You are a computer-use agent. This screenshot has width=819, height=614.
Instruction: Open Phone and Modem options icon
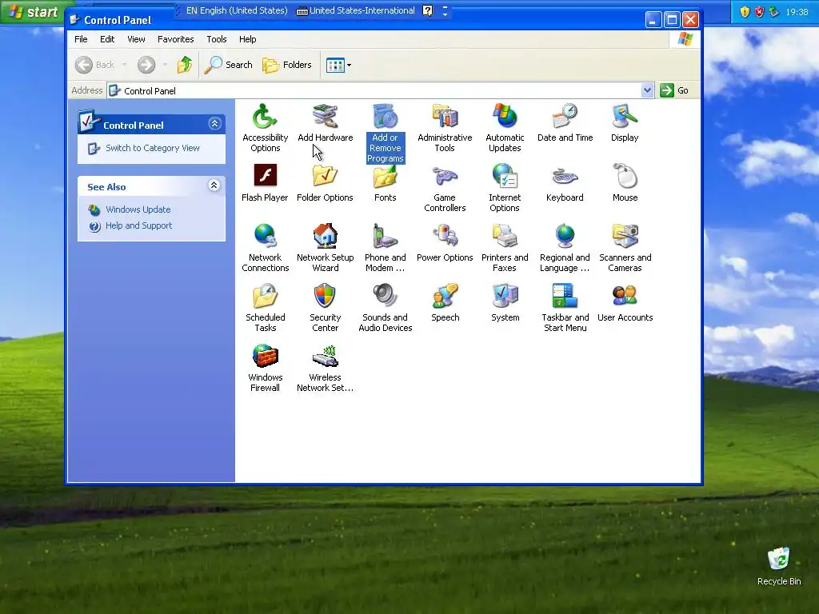point(386,248)
